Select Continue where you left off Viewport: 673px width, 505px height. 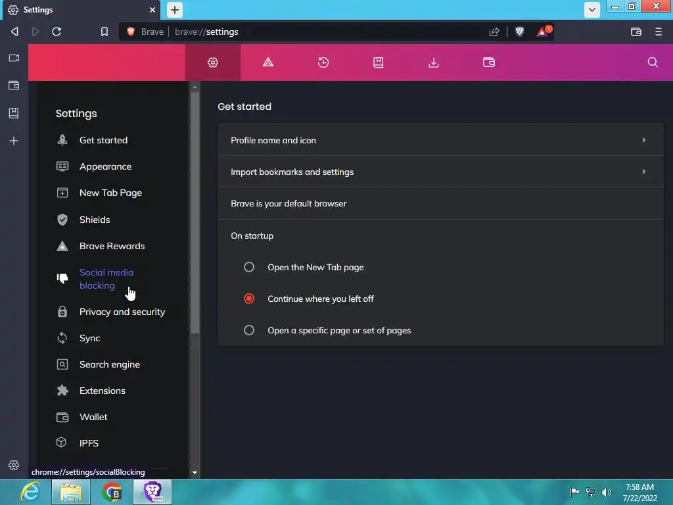249,299
